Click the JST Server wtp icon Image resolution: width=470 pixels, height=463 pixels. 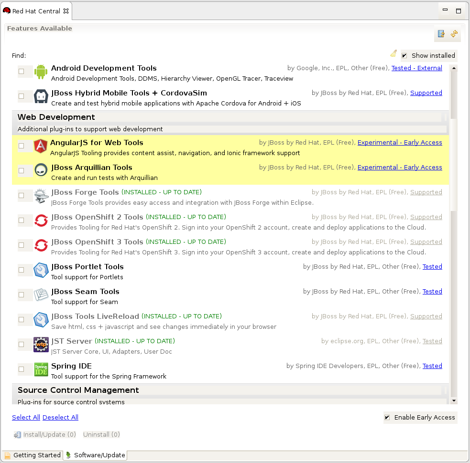coord(41,345)
